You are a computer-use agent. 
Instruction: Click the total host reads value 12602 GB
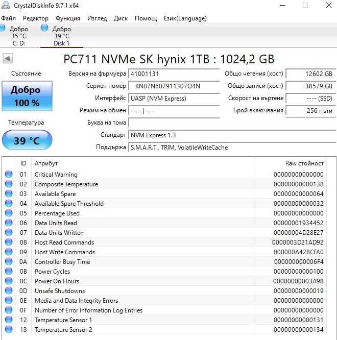pyautogui.click(x=311, y=74)
